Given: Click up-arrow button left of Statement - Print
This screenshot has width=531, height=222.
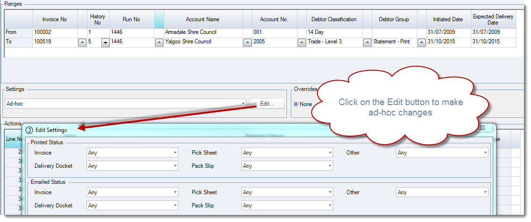Looking at the screenshot, I should coord(367,42).
